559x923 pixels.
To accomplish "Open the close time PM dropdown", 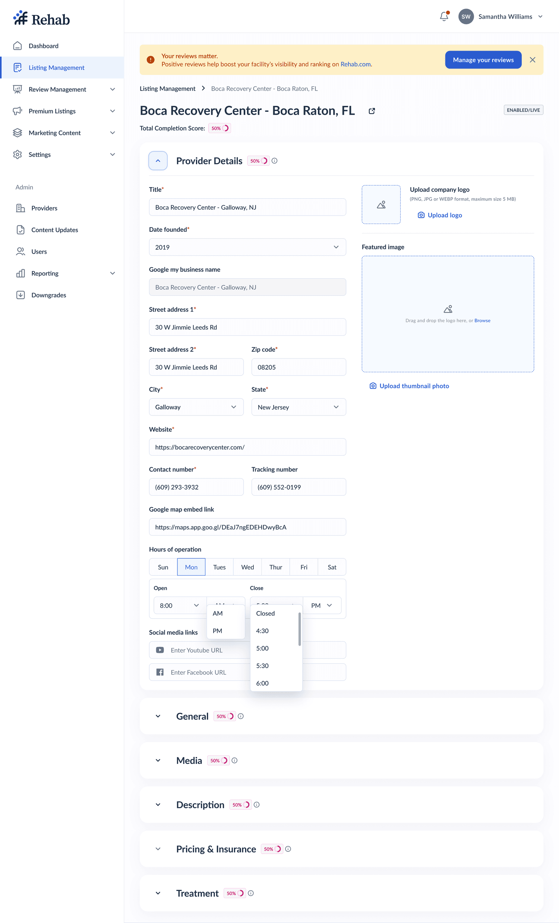I will pos(322,606).
